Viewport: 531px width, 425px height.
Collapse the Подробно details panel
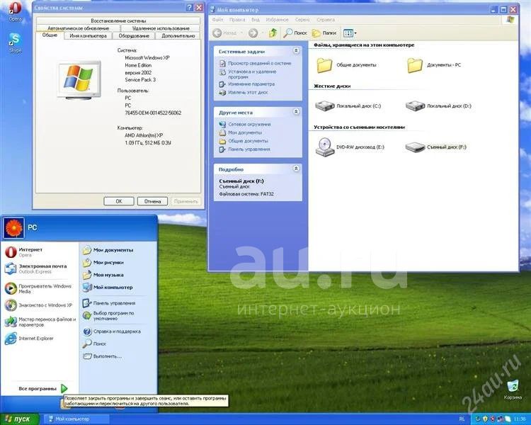click(x=296, y=169)
